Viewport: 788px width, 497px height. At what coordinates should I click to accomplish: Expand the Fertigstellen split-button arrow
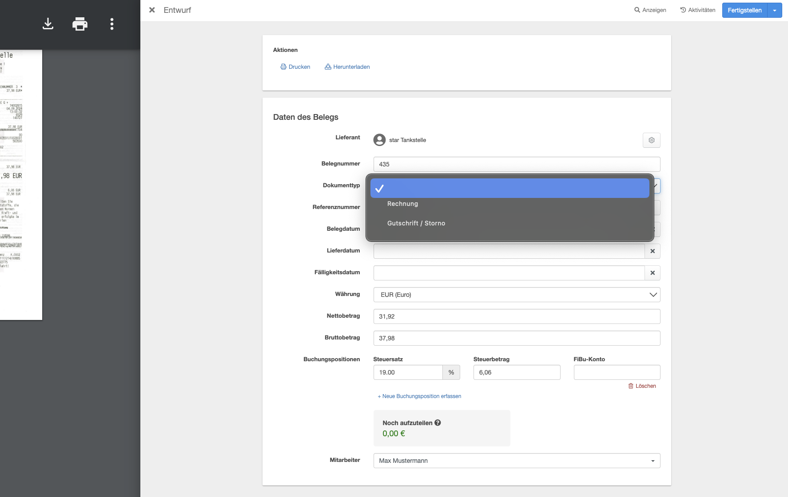775,10
